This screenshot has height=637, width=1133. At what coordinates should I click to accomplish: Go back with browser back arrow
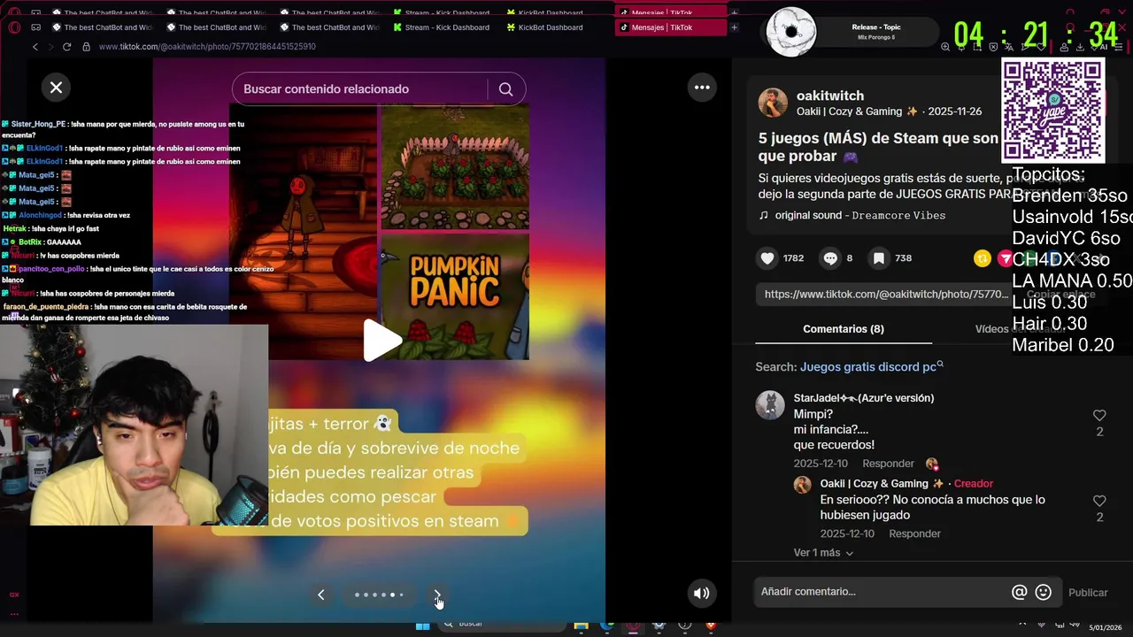pyautogui.click(x=35, y=46)
